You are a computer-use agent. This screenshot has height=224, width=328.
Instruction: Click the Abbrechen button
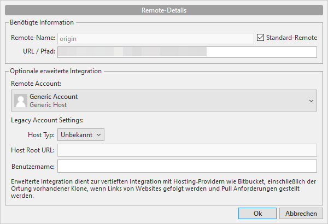click(x=301, y=213)
